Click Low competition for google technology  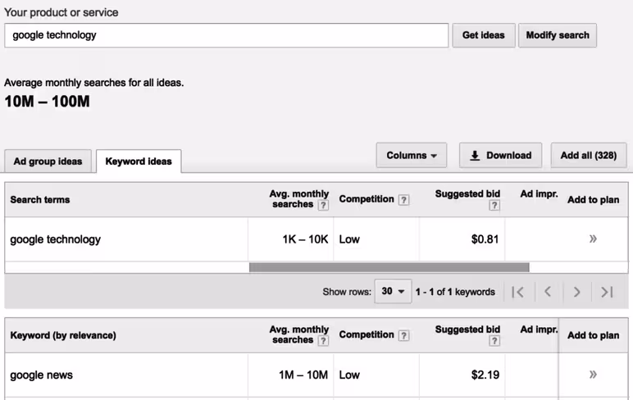coord(349,239)
